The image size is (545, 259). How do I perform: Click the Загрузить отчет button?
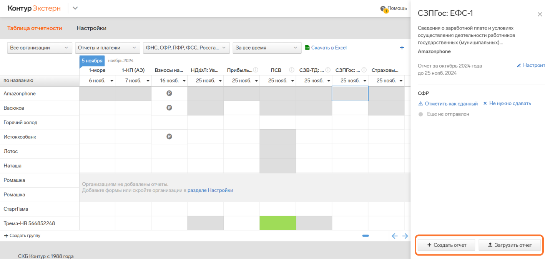510,245
